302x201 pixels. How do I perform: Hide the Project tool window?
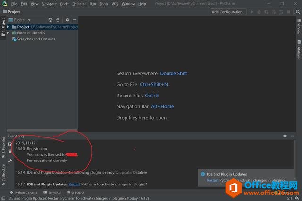[x=75, y=20]
